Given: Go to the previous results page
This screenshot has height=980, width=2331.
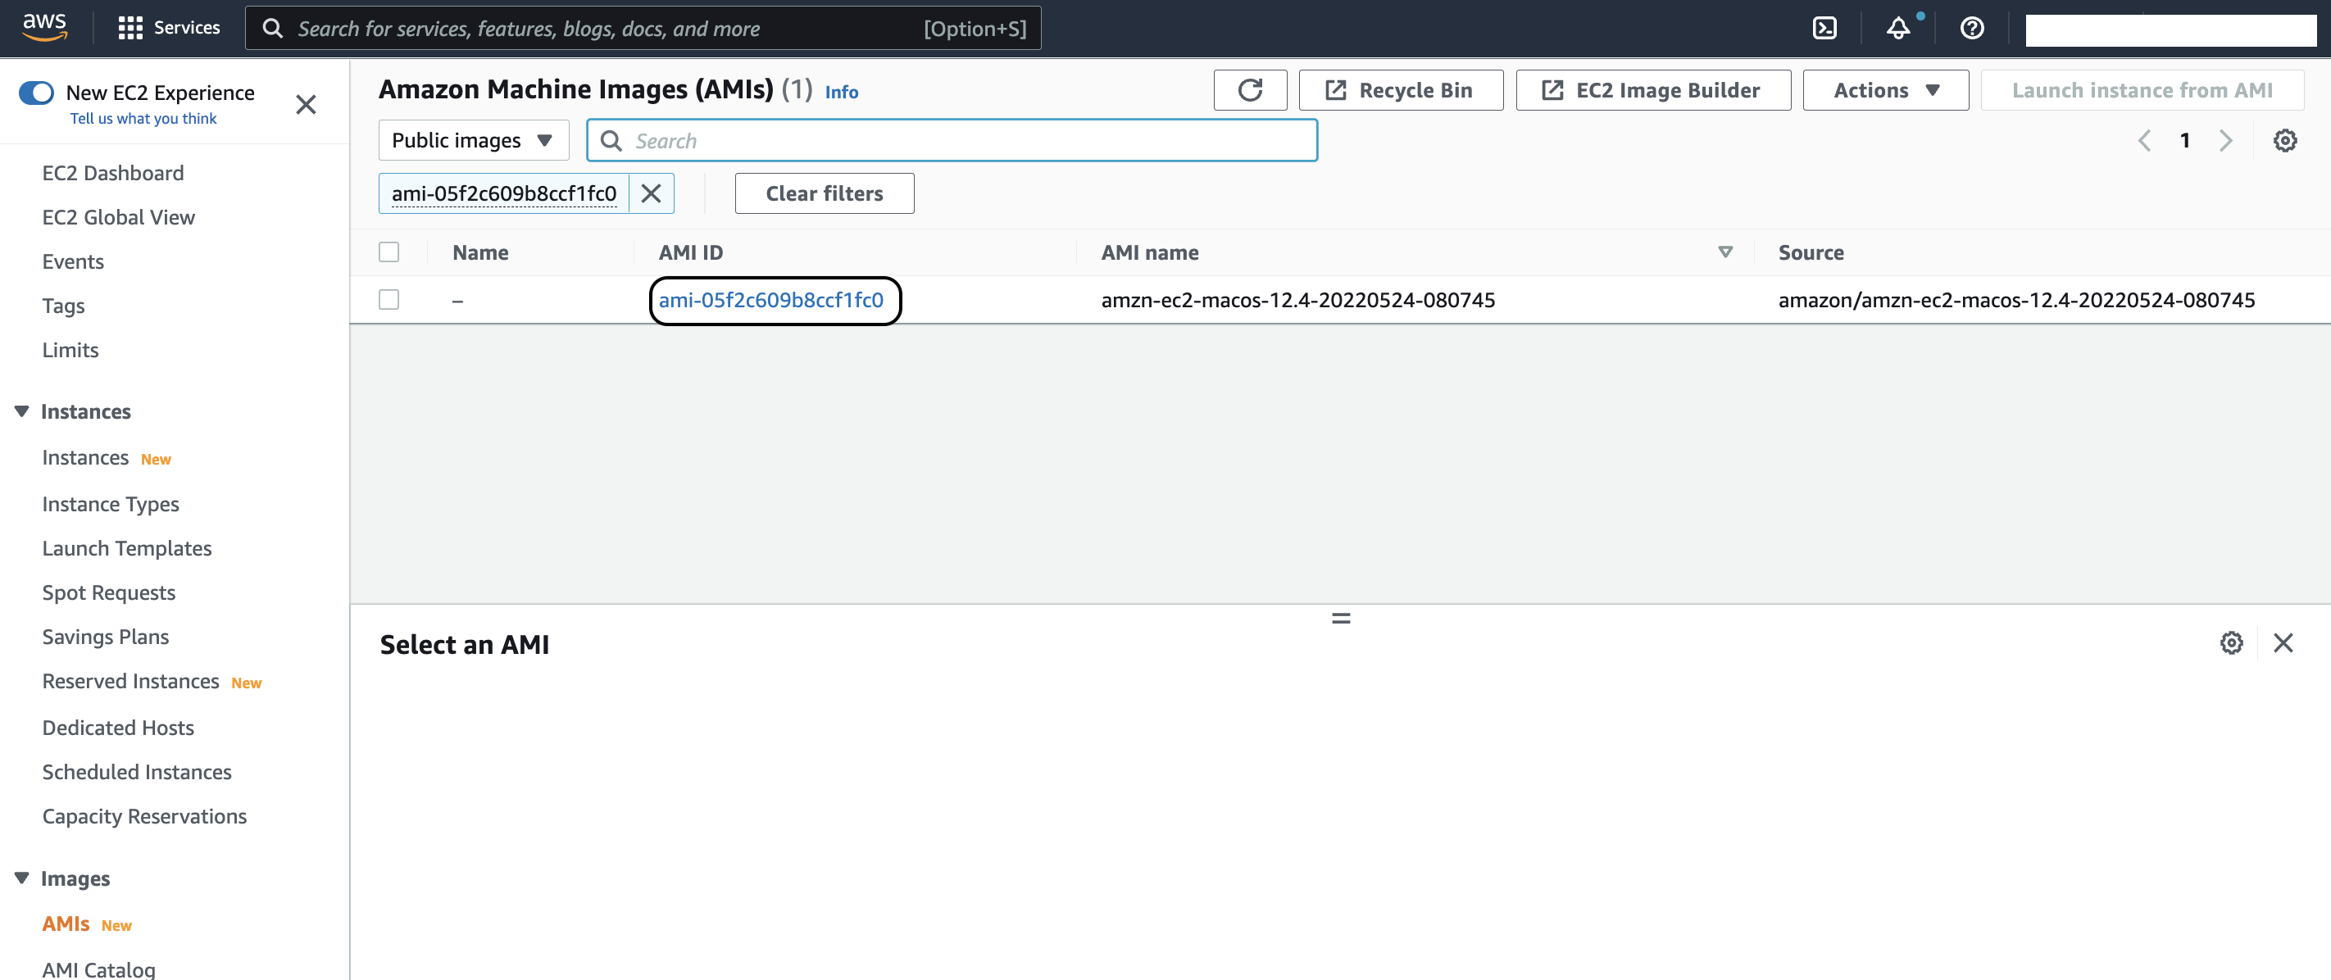Looking at the screenshot, I should 2143,140.
